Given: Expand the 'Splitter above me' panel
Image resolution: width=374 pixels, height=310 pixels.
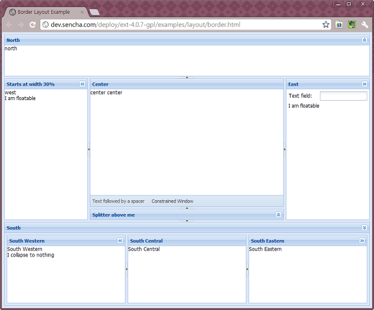Looking at the screenshot, I should (278, 215).
